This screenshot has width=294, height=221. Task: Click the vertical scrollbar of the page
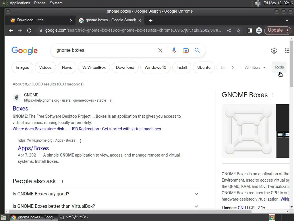point(291,63)
